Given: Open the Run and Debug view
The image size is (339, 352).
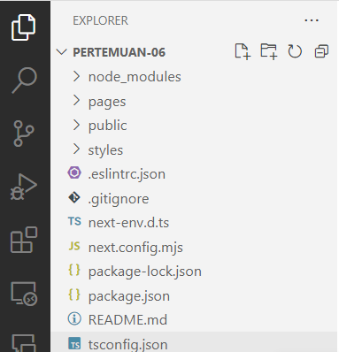Looking at the screenshot, I should (x=24, y=187).
